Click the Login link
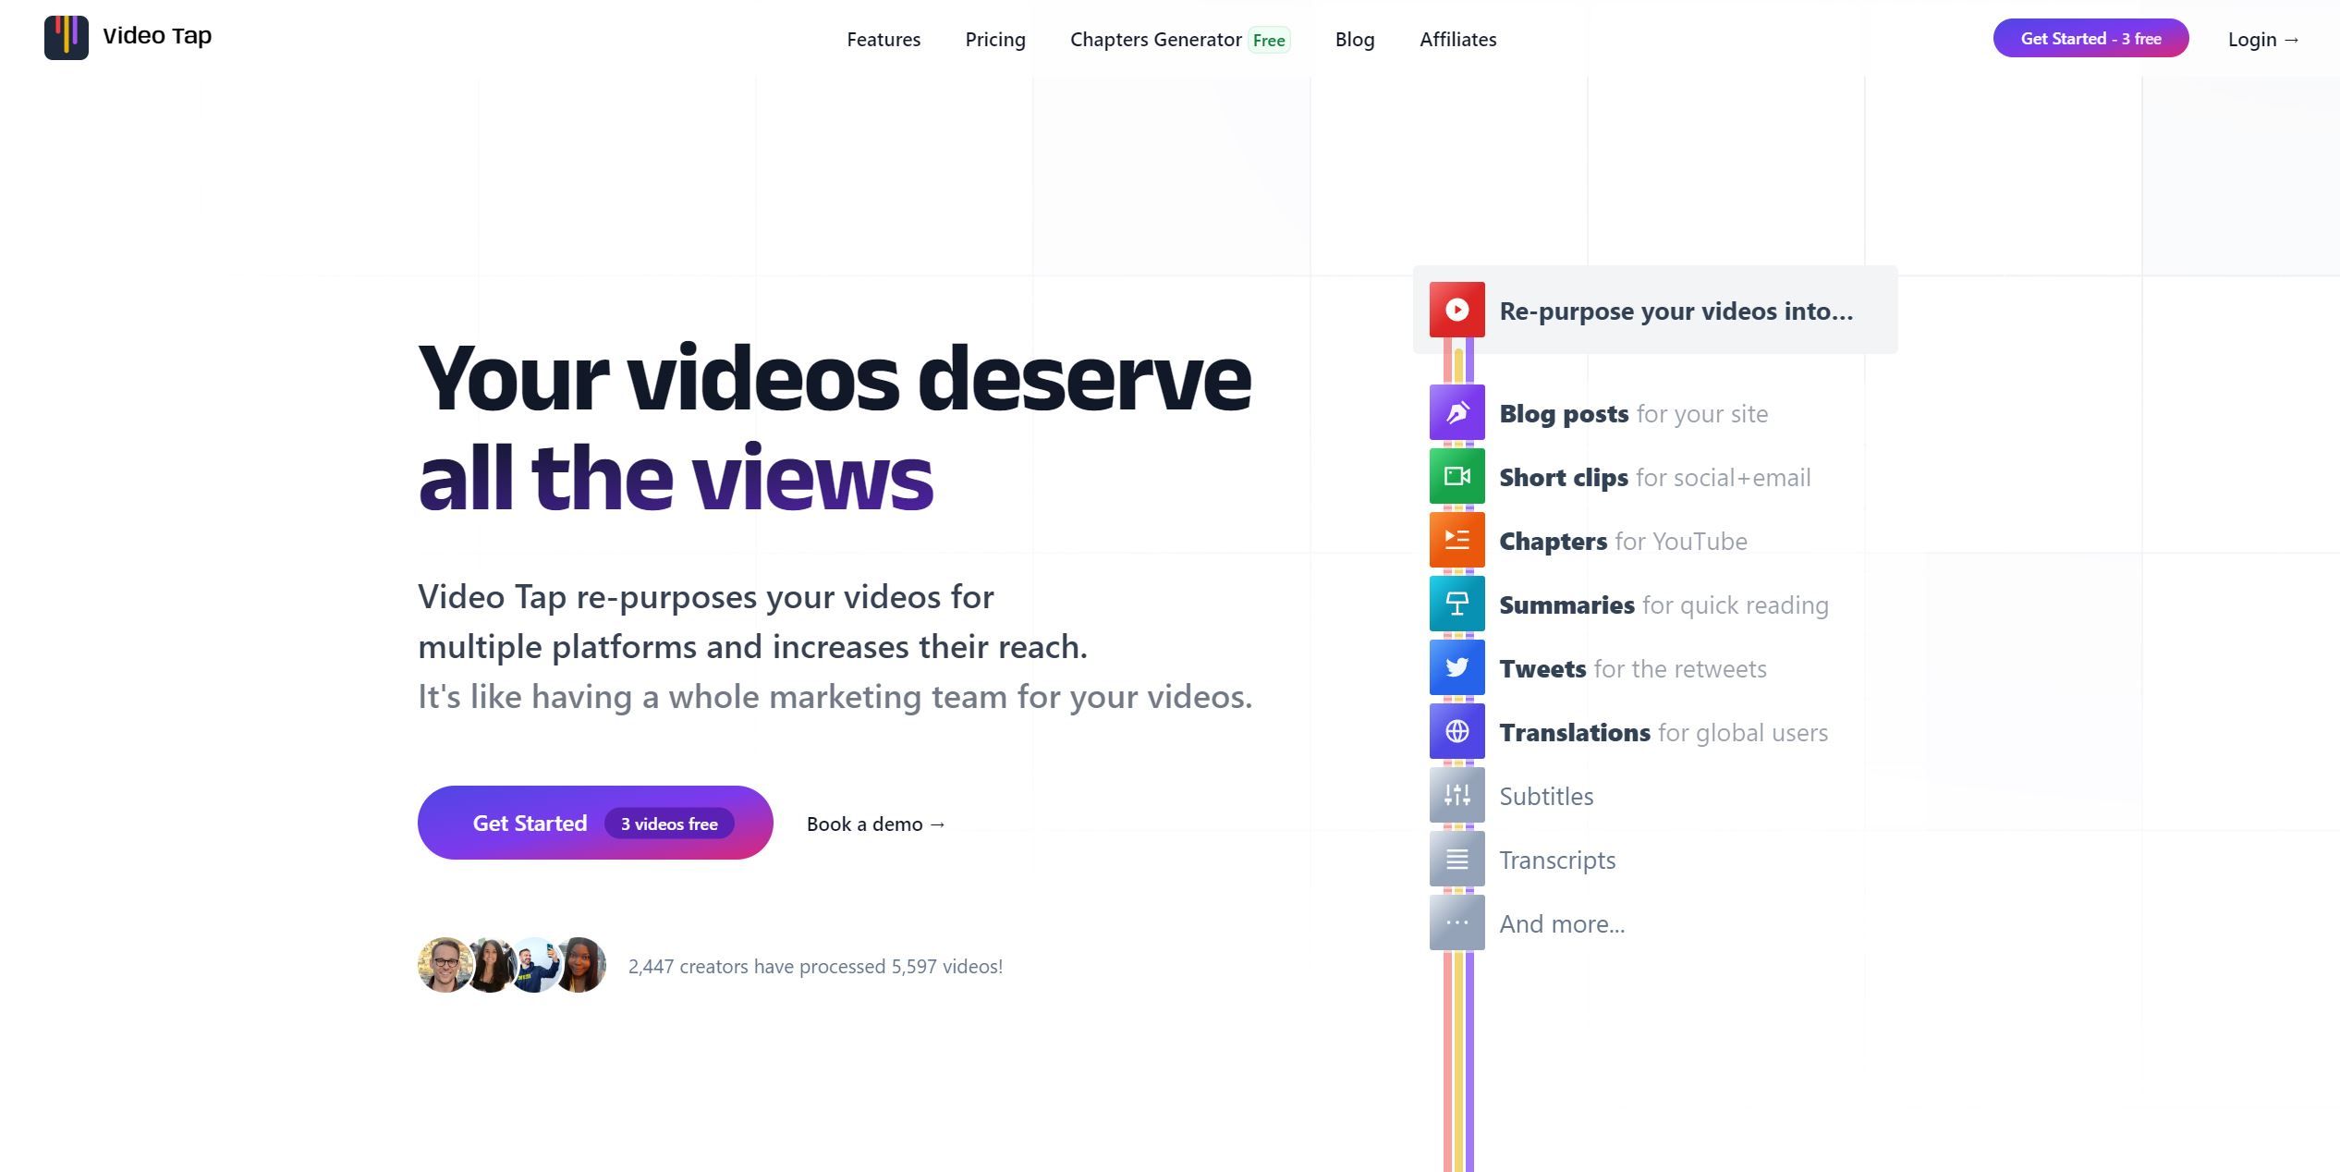The width and height of the screenshot is (2340, 1172). (2261, 39)
